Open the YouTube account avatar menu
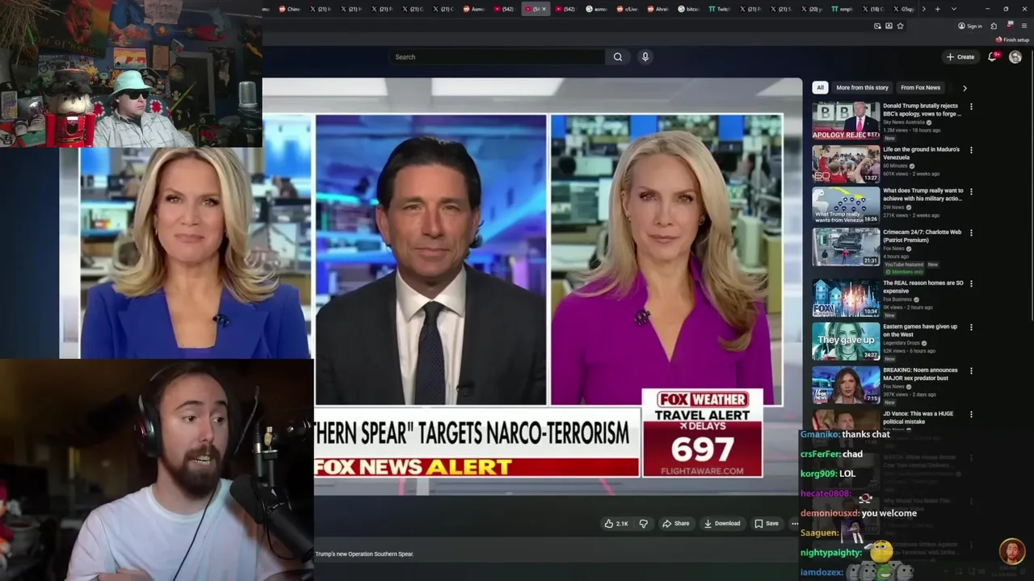Screen dimensions: 1034x581 [1015, 56]
